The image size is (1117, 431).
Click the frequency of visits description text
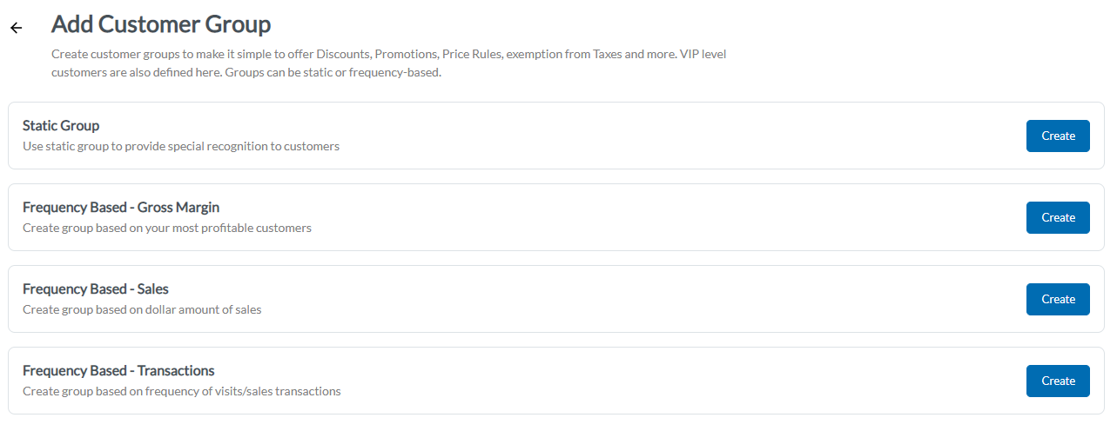click(182, 391)
